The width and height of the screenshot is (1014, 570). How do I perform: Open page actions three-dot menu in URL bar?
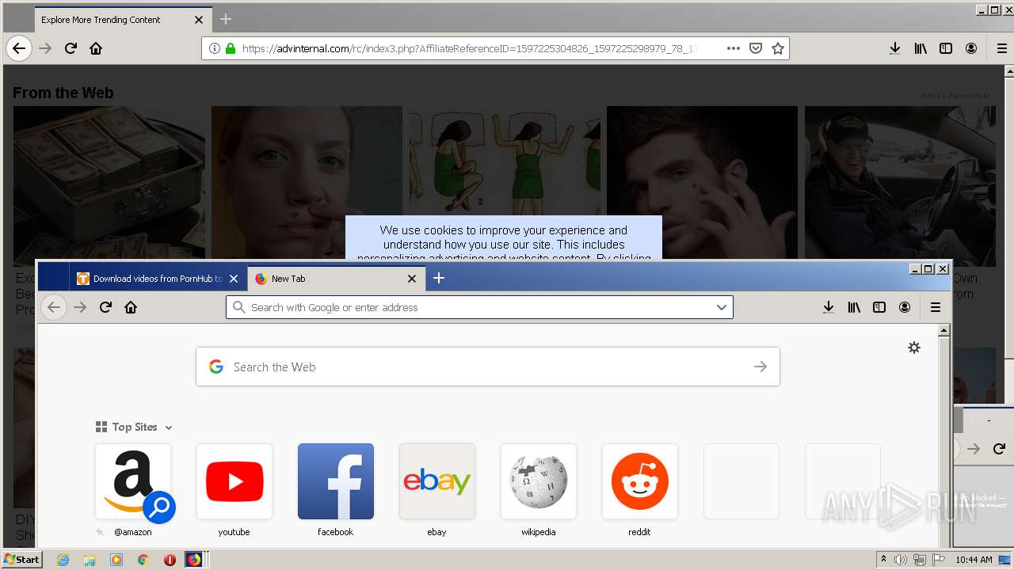(x=734, y=48)
